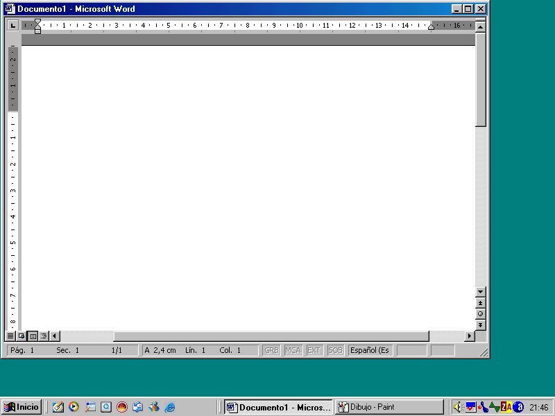
Task: Toggle GRB macro recording indicator
Action: [271, 350]
